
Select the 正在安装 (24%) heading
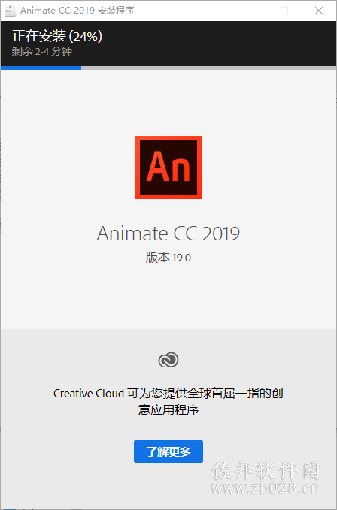pyautogui.click(x=57, y=36)
